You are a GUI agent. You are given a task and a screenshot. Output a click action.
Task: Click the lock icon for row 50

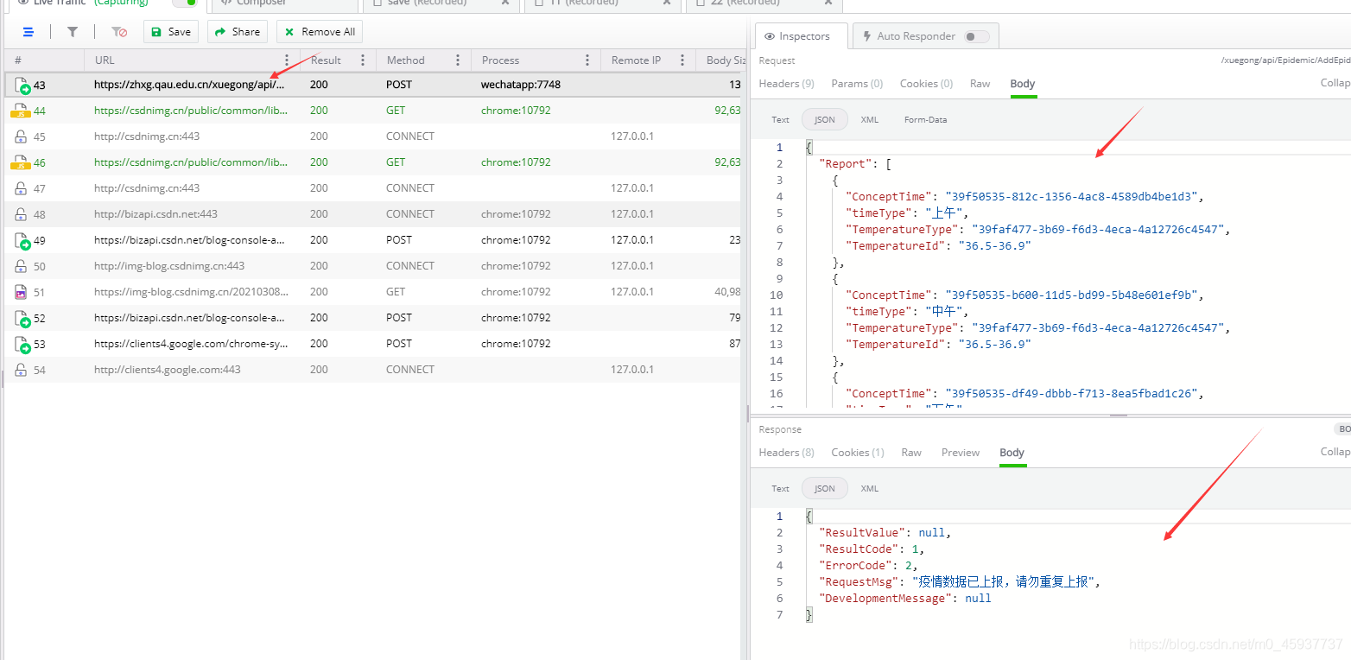coord(21,266)
